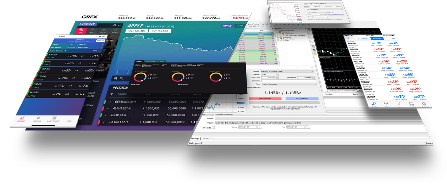Open Trade tab in right mobile app
This screenshot has width=447, height=184.
[x=400, y=105]
